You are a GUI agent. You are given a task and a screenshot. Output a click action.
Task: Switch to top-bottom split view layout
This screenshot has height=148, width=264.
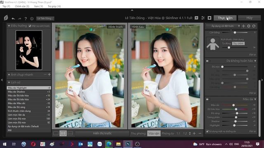pyautogui.click(x=70, y=133)
